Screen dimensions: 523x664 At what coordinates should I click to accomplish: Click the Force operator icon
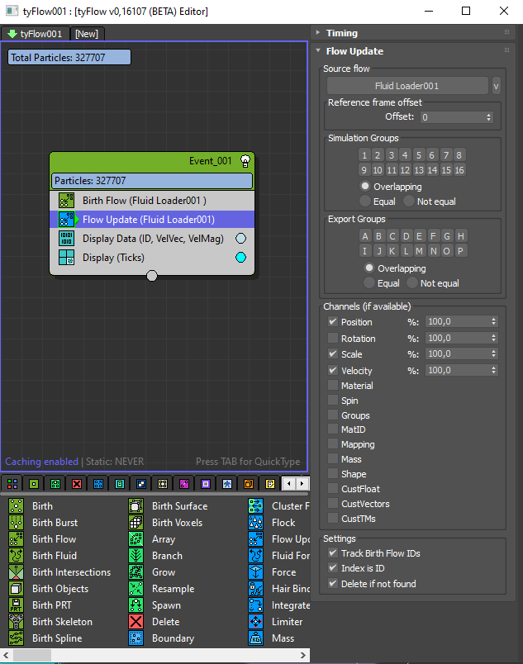tap(256, 572)
